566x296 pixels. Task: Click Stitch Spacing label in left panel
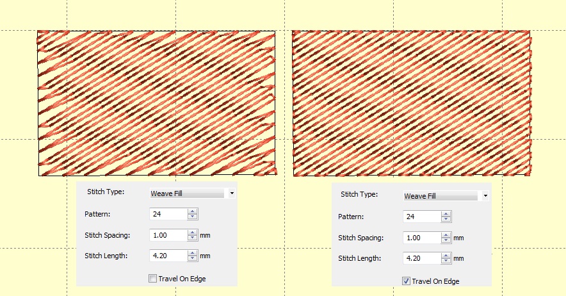[x=107, y=235]
